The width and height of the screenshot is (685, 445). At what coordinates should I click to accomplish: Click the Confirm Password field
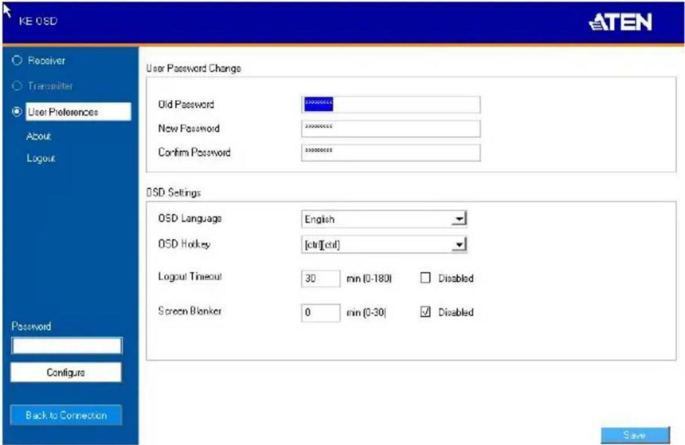tap(390, 153)
